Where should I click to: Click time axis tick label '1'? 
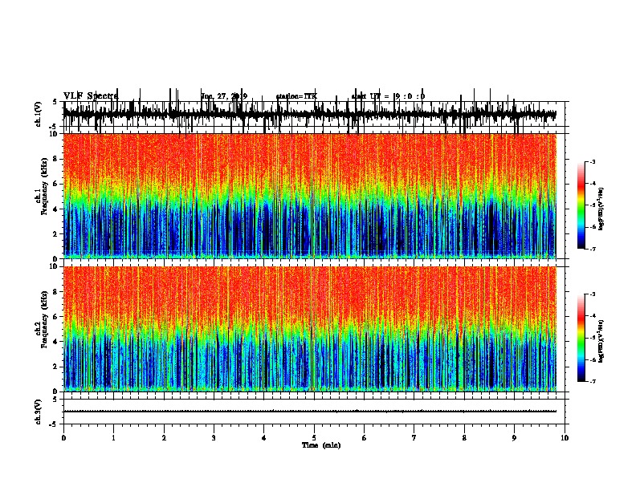click(x=113, y=438)
